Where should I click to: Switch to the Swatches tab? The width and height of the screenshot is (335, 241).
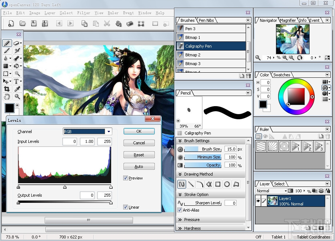point(281,75)
